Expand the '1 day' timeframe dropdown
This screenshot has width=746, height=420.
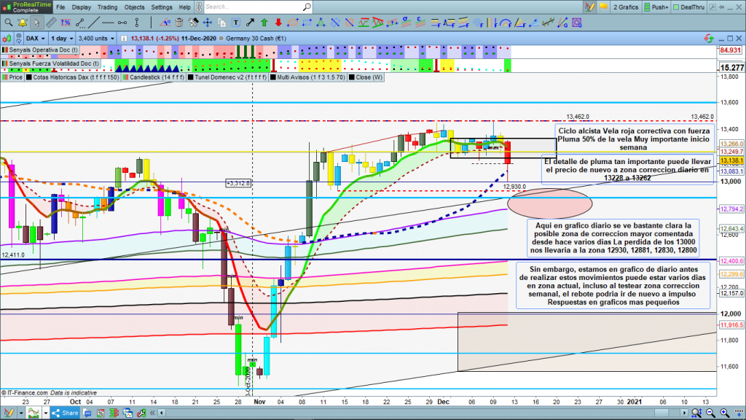(x=61, y=37)
